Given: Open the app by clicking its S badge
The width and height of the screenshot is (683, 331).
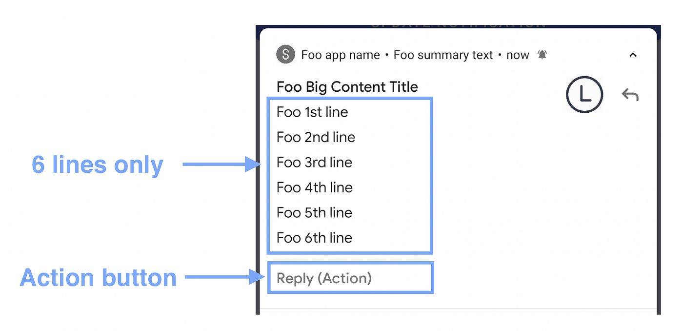Looking at the screenshot, I should pyautogui.click(x=285, y=54).
